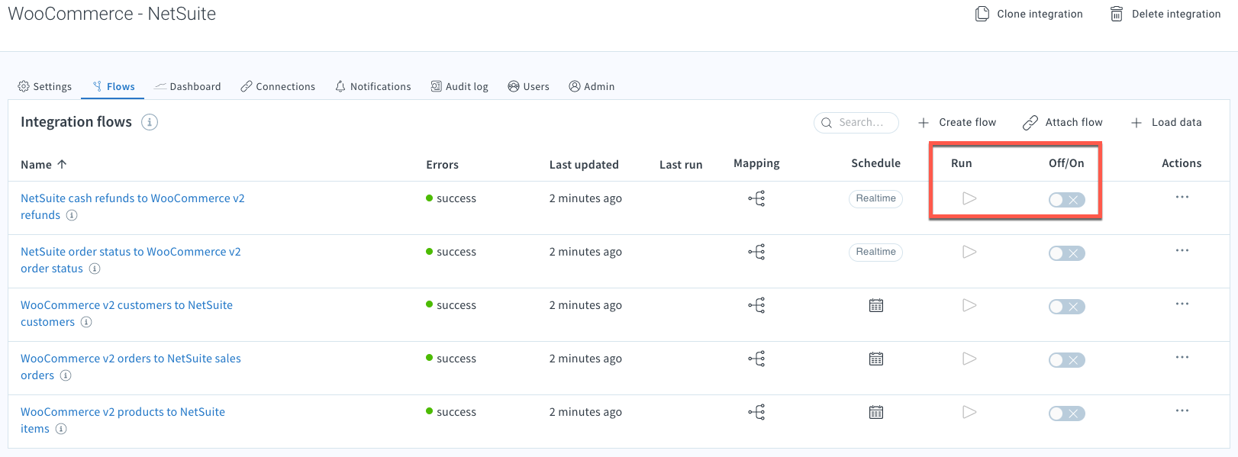Open mapping for WooCommerce v2 customers flow

point(756,306)
